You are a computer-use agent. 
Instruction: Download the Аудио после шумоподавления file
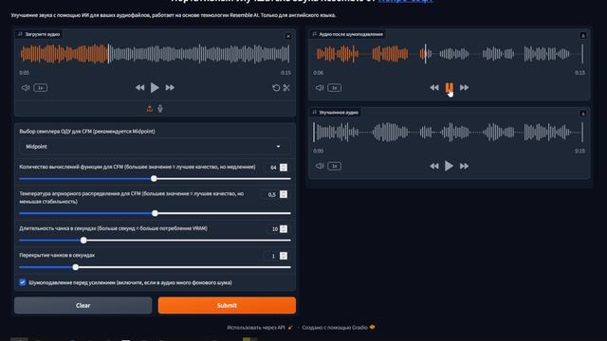pyautogui.click(x=583, y=36)
